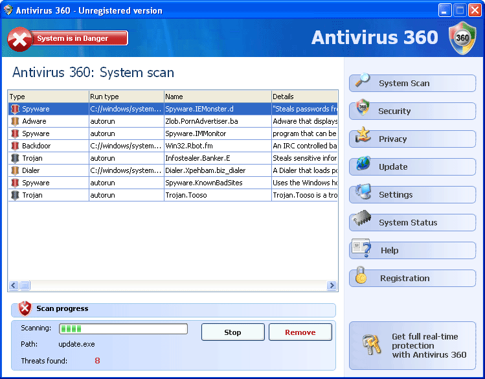Click the shield icon of Infostealer.Banker.E Trojan row
The image size is (485, 379).
(x=15, y=158)
